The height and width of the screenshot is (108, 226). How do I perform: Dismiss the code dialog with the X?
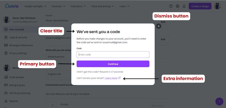click(159, 26)
